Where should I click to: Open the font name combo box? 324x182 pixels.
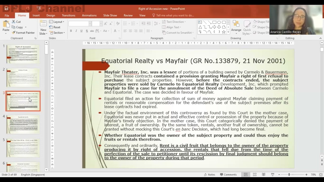(x=80, y=24)
